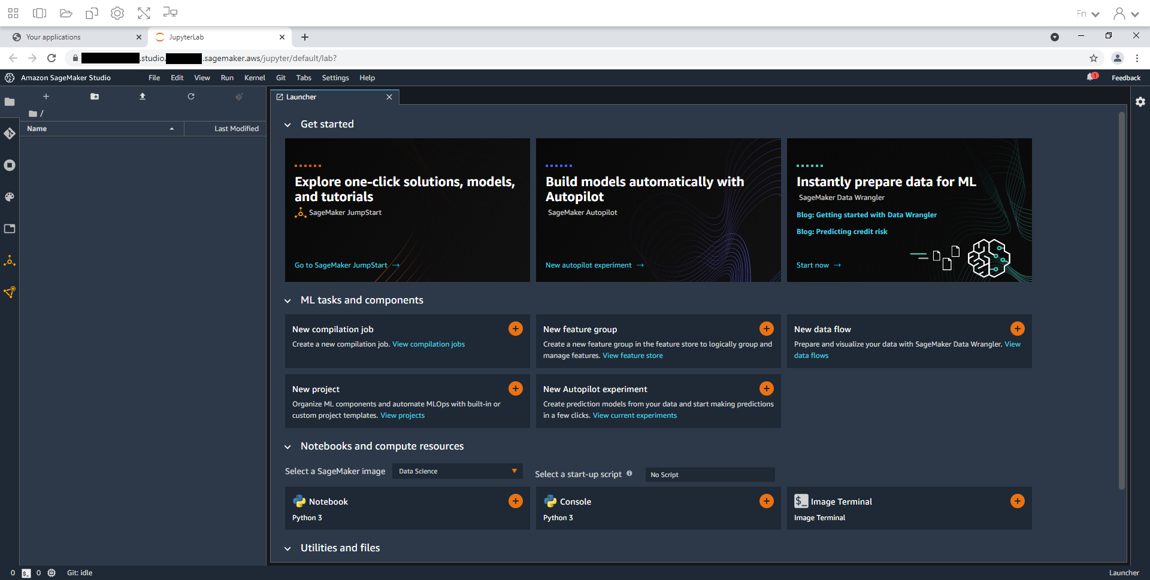Click Start now for Data Wrangler
Viewport: 1150px width, 580px height.
coord(818,265)
